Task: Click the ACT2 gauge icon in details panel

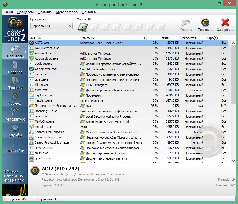Action: [35, 170]
